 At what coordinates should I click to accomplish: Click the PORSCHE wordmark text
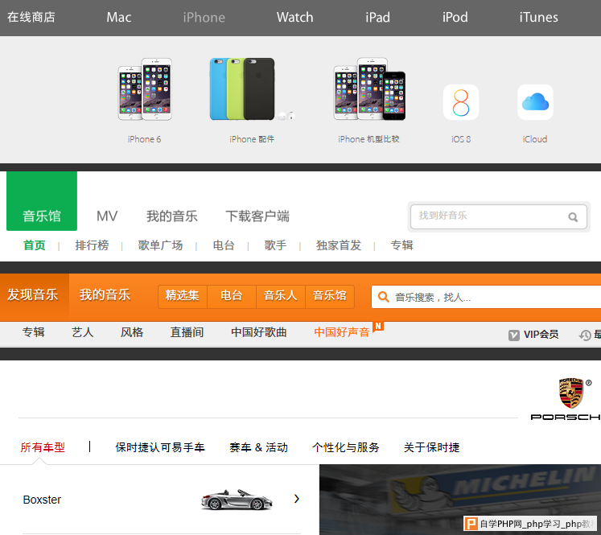[x=566, y=417]
